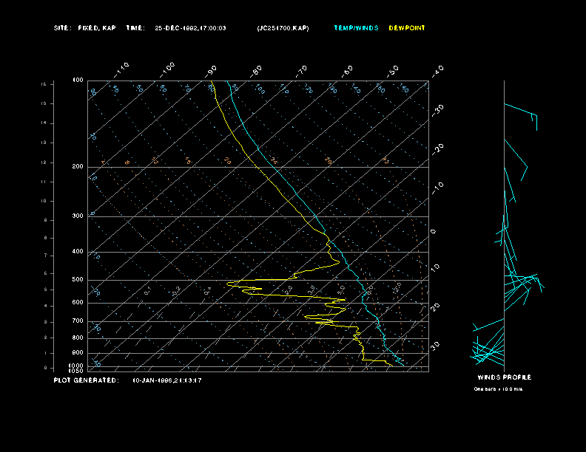Image resolution: width=586 pixels, height=452 pixels.
Task: Click the yellow DEWPOINT legend label
Action: click(407, 28)
